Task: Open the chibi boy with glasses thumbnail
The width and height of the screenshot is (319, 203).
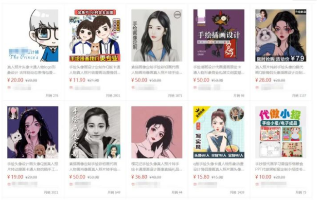Action: click(x=33, y=36)
